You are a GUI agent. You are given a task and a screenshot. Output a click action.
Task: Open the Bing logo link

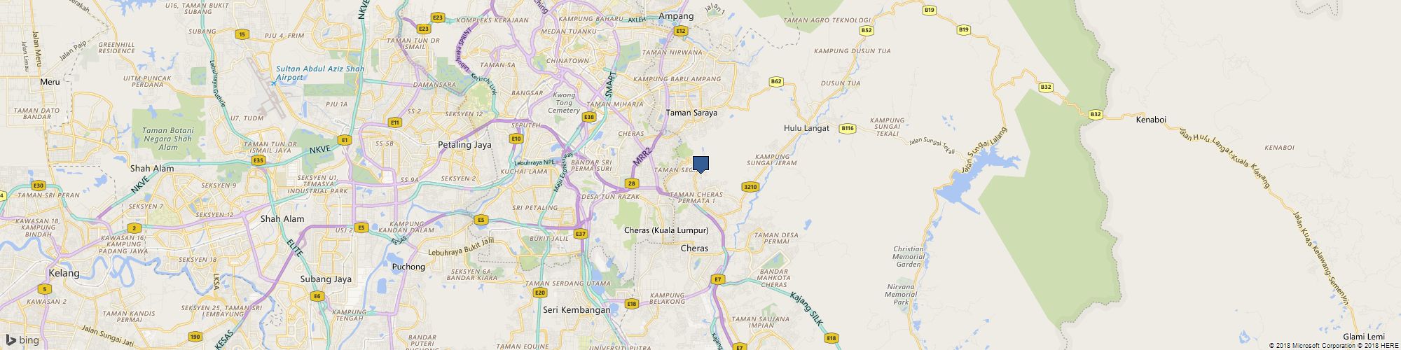point(22,341)
